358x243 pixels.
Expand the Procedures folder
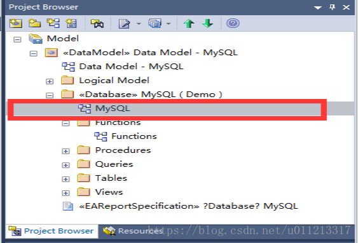[x=65, y=151]
